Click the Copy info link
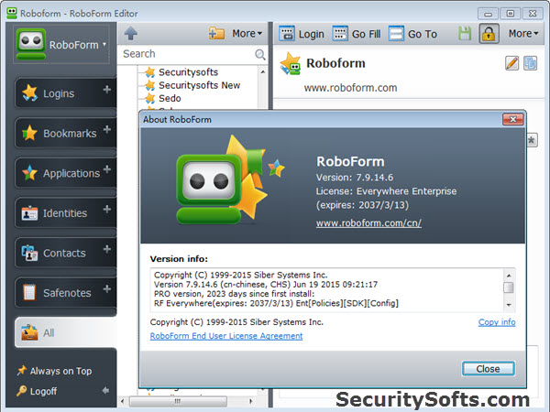Viewport: 550px width, 412px height. point(497,322)
